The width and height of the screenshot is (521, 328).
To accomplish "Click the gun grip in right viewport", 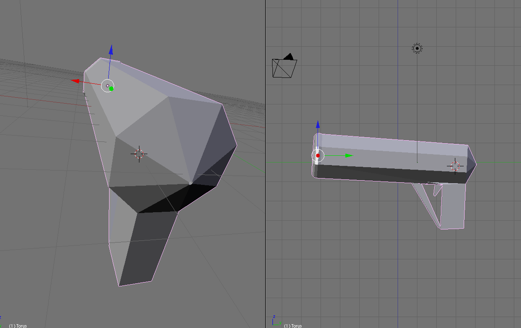I will pos(453,206).
